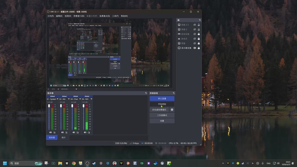The height and width of the screenshot is (167, 297).
Task: Switch to the 混音器 tab
Action: pyautogui.click(x=52, y=137)
